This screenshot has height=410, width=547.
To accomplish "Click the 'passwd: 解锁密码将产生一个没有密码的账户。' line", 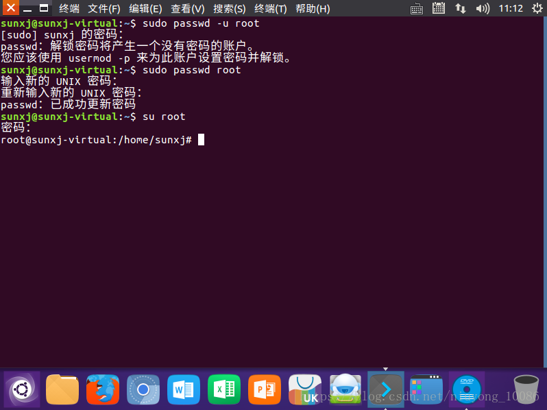I will click(x=127, y=46).
